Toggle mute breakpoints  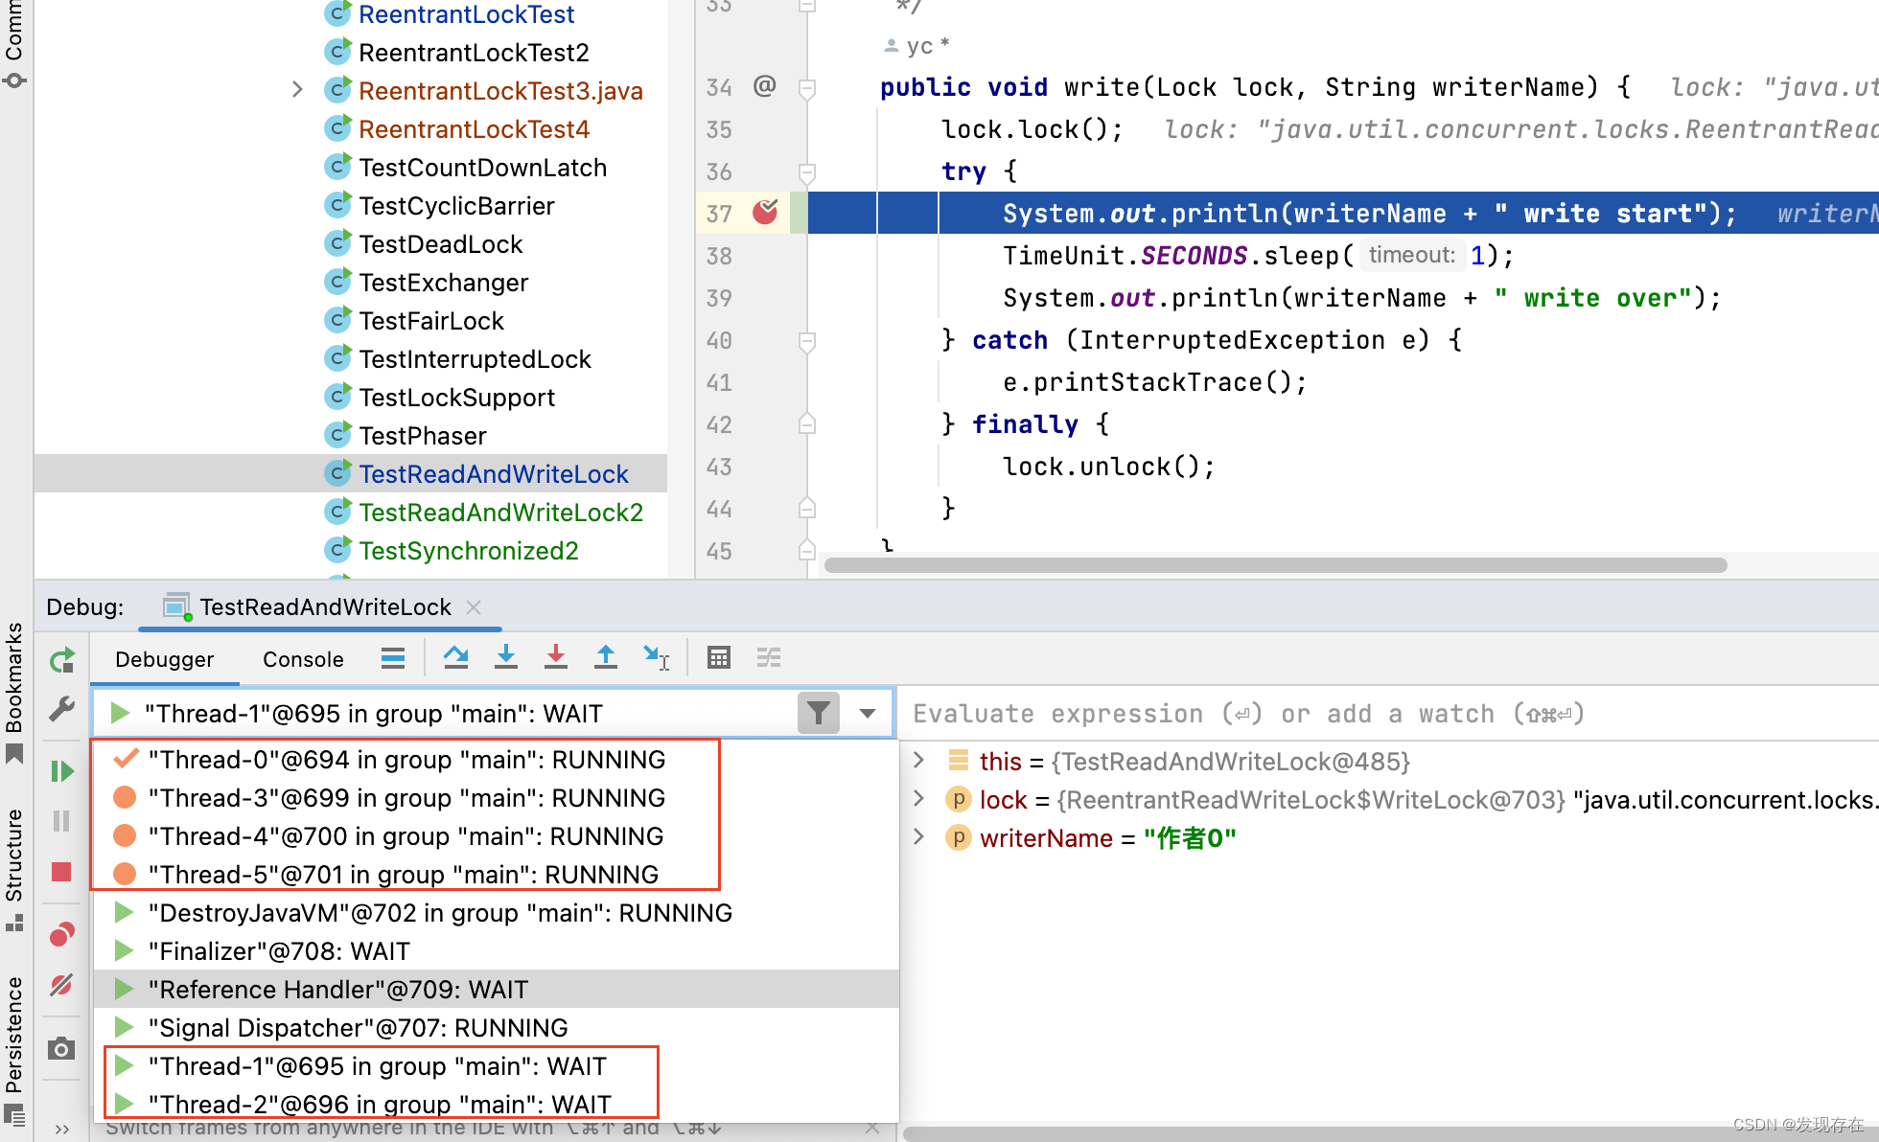(x=61, y=985)
